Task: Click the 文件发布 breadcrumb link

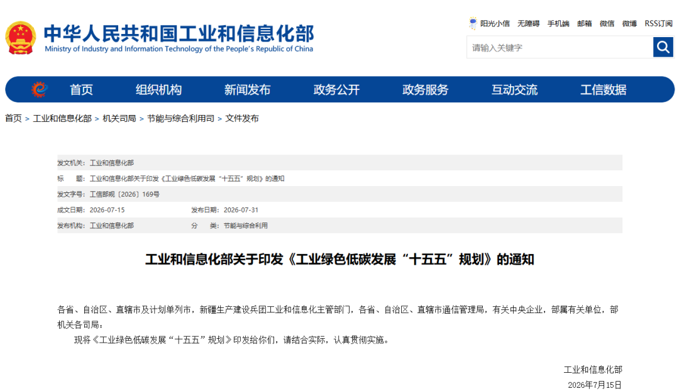Action: [x=241, y=118]
